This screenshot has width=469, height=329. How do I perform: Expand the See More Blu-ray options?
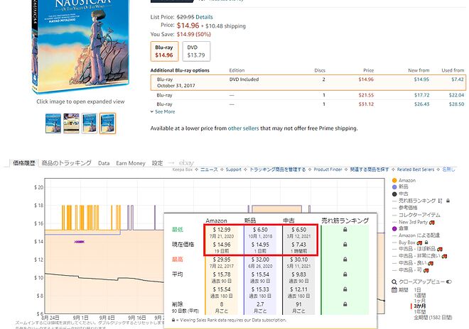click(163, 111)
